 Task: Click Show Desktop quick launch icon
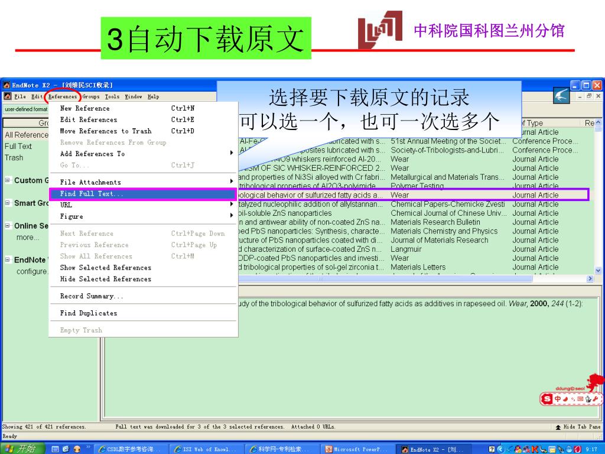tap(55, 449)
